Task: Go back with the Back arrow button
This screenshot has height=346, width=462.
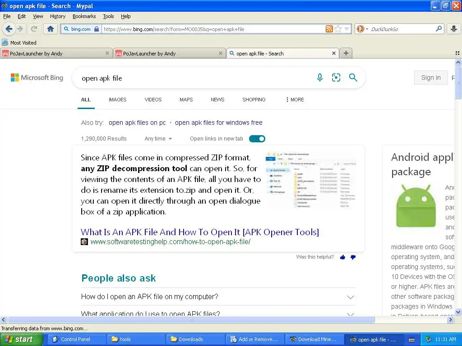Action: pyautogui.click(x=9, y=29)
